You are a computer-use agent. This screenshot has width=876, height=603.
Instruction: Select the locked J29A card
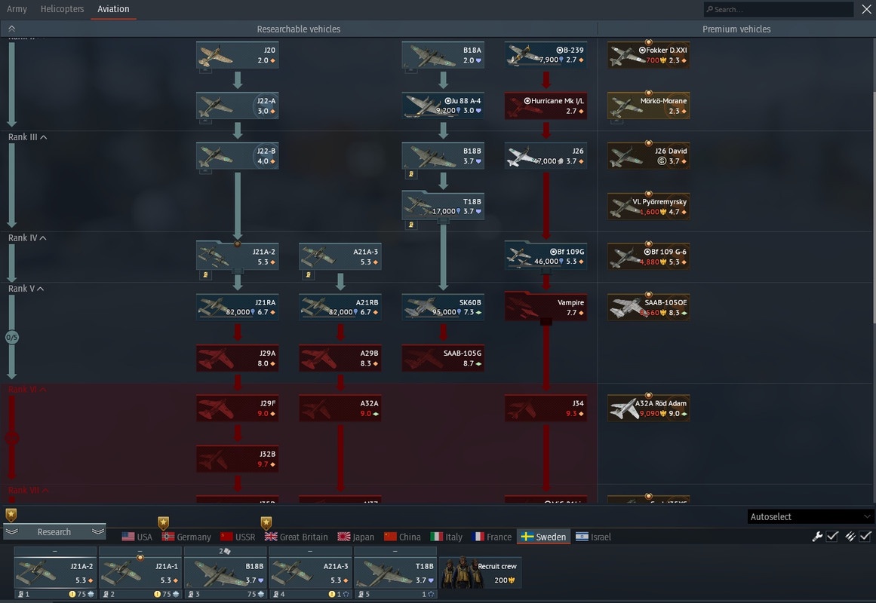point(238,358)
